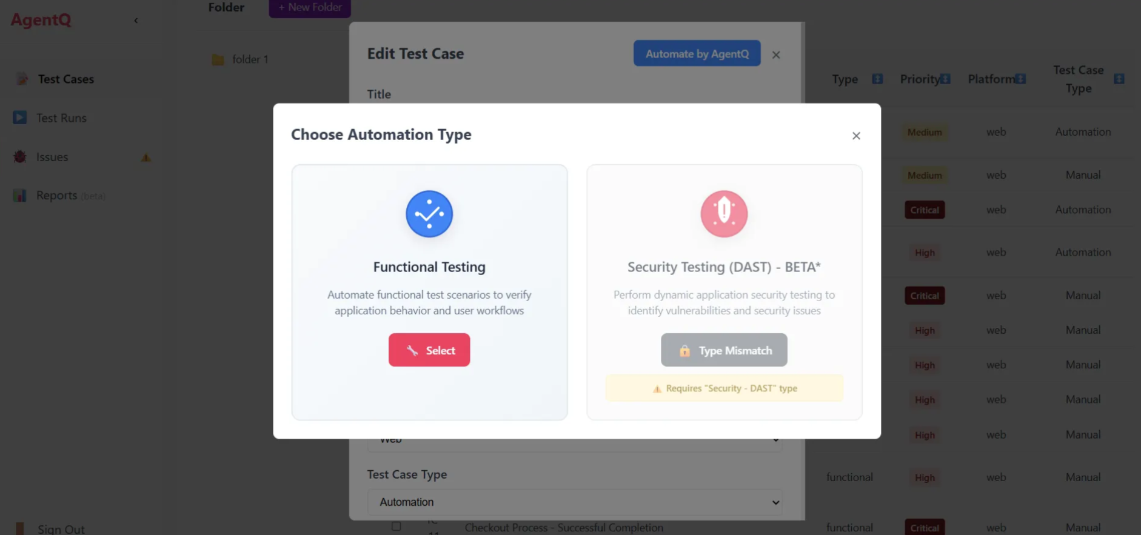Click the Automate by AgentQ button
This screenshot has height=535, width=1141.
[x=696, y=53]
